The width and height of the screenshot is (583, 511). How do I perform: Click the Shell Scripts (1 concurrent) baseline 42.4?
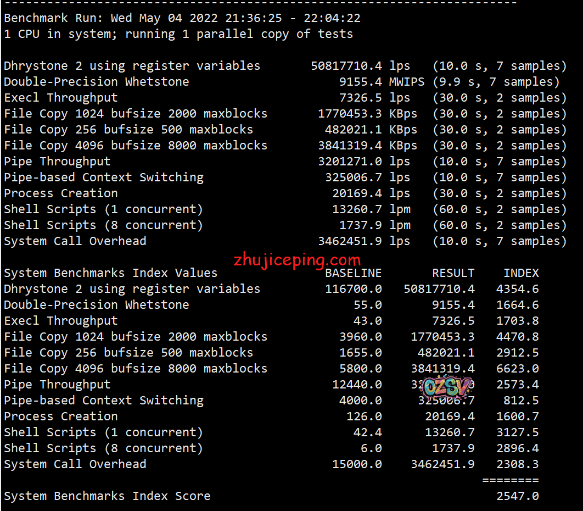[367, 432]
